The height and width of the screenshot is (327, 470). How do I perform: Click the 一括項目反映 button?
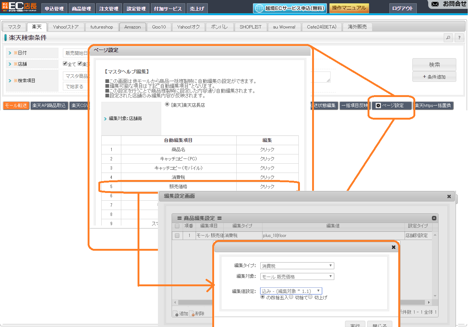(x=354, y=106)
